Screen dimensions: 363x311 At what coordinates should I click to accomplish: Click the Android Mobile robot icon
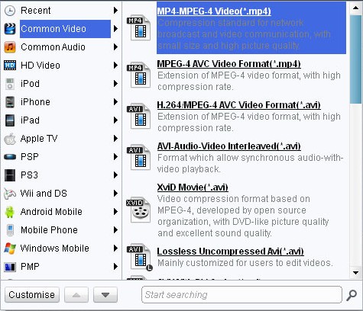point(10,212)
